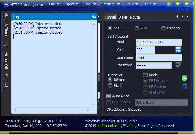Start the tunnel with the green play button
Image resolution: width=195 pixels, height=134 pixels.
click(184, 78)
